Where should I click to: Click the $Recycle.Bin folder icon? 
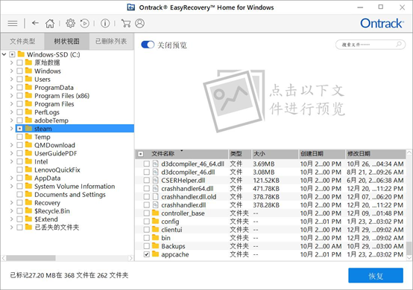[28, 210]
